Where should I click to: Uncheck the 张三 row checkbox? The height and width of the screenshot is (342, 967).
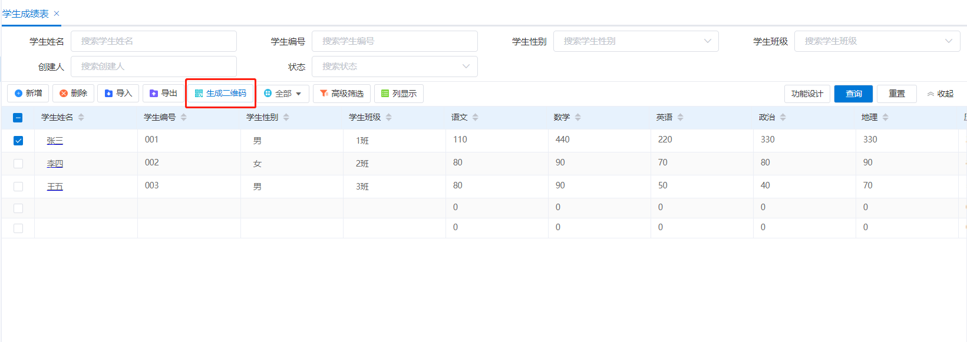(x=18, y=141)
